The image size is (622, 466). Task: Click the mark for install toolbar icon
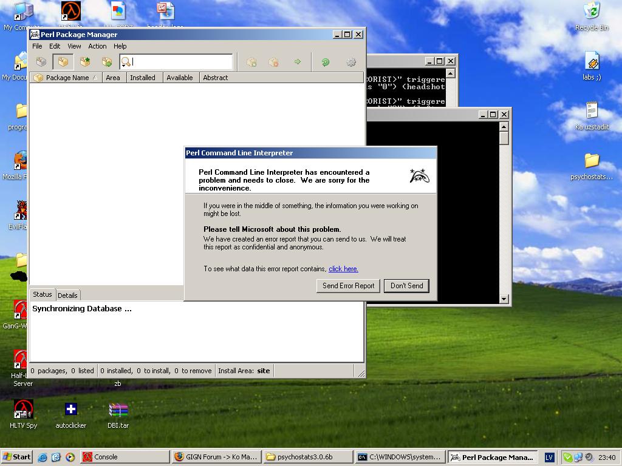[x=251, y=62]
